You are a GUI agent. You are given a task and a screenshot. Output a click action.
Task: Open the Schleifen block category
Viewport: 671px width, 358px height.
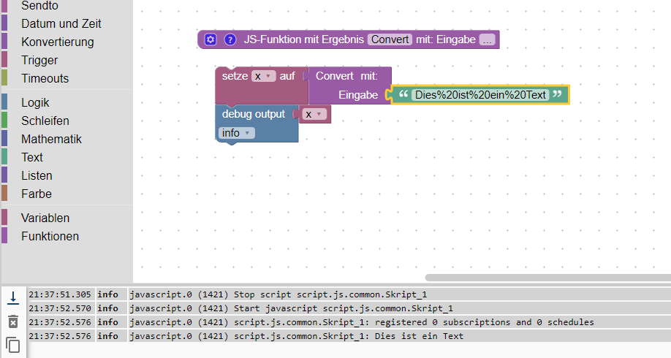click(45, 121)
